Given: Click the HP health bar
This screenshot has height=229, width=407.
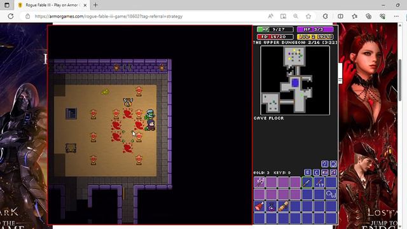Looking at the screenshot, I should click(275, 29).
